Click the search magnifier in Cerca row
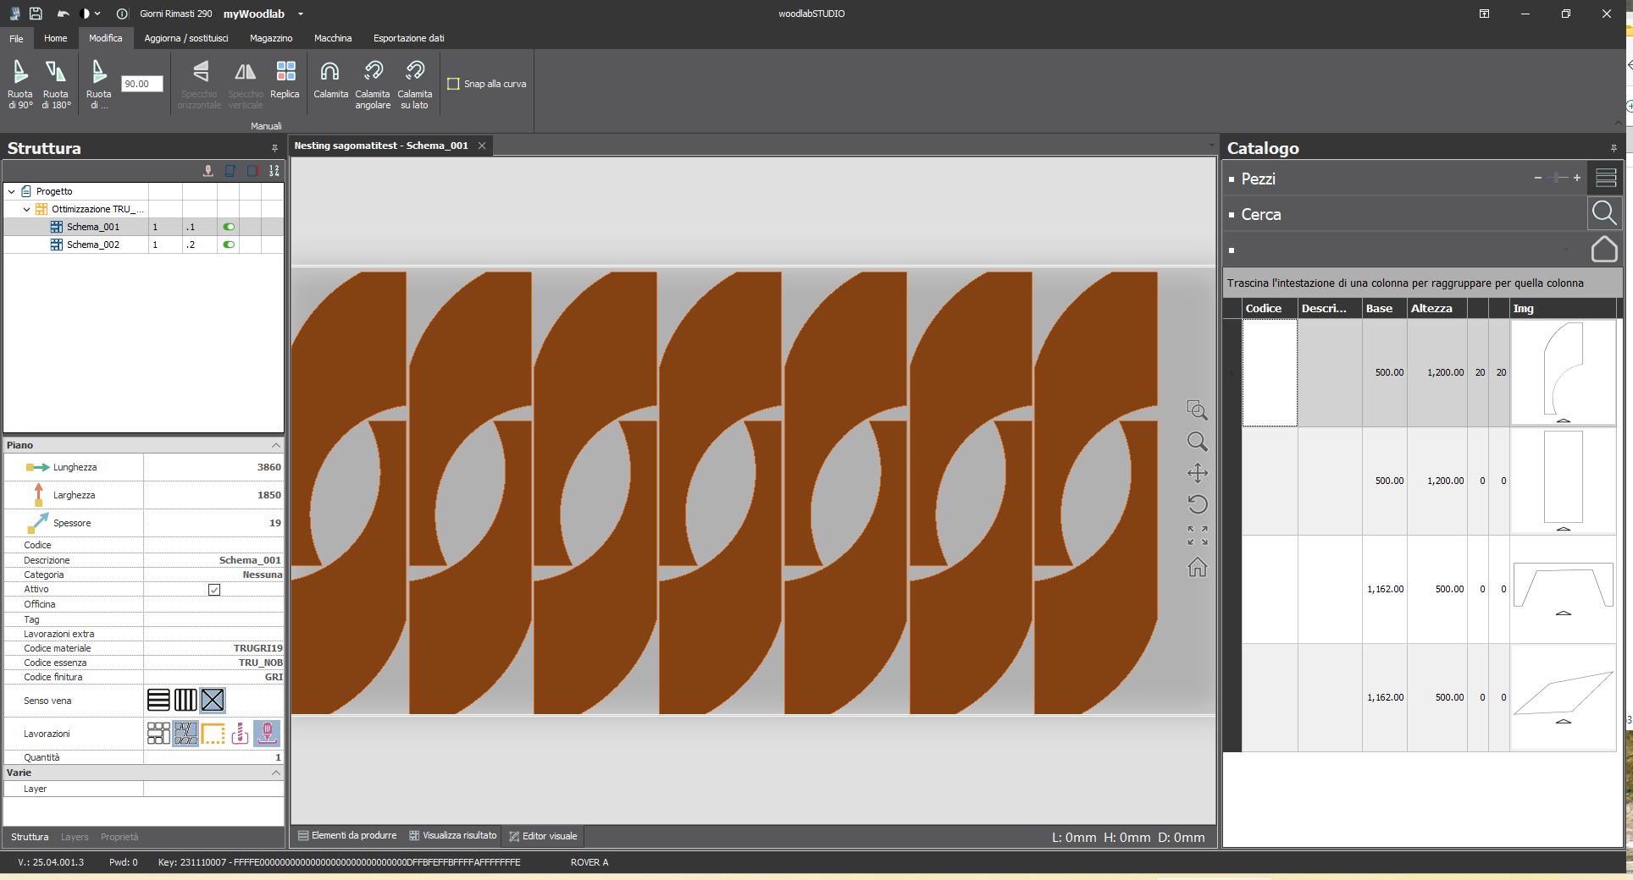Screen dimensions: 1633x880 coord(1603,213)
